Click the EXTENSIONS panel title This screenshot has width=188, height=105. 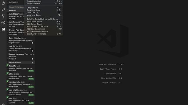tap(14, 2)
